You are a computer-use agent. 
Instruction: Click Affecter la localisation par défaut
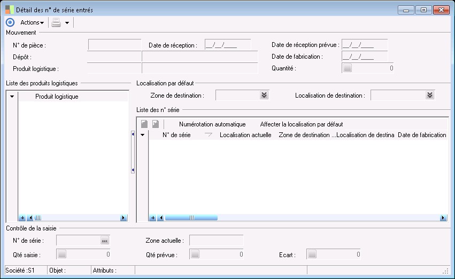pyautogui.click(x=302, y=124)
